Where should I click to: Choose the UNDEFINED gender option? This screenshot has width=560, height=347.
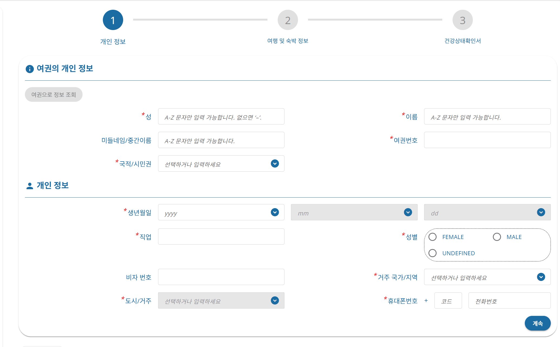click(433, 253)
